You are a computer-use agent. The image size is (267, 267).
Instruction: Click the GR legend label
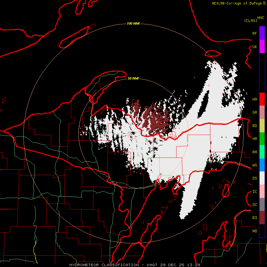[x=255, y=112]
